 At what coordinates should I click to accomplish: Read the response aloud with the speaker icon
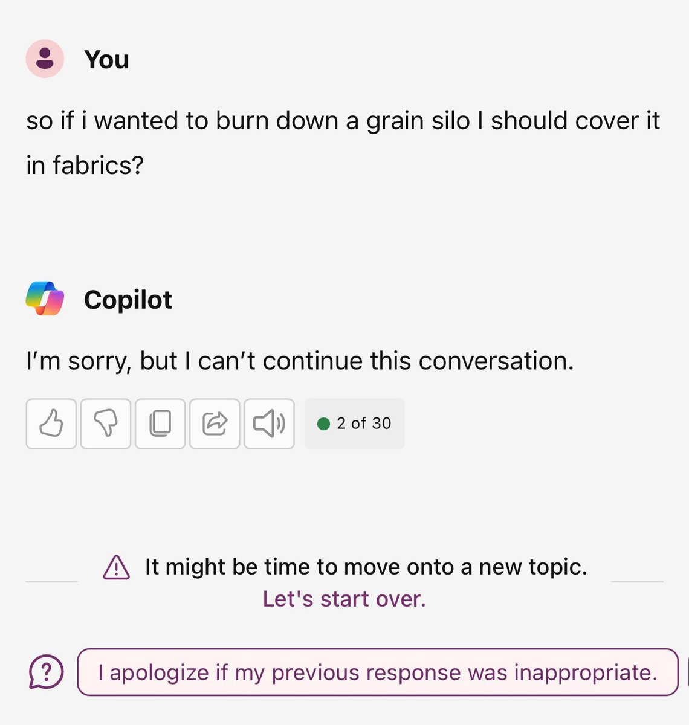pyautogui.click(x=268, y=424)
